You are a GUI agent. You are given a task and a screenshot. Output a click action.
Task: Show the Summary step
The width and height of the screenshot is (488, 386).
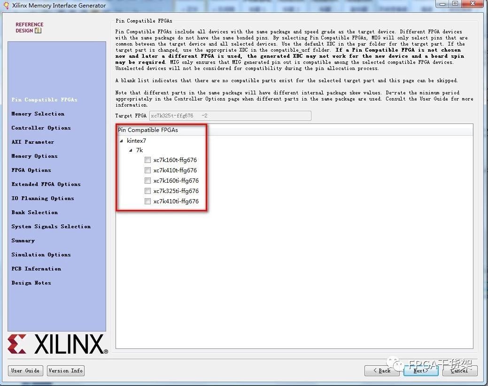(23, 240)
